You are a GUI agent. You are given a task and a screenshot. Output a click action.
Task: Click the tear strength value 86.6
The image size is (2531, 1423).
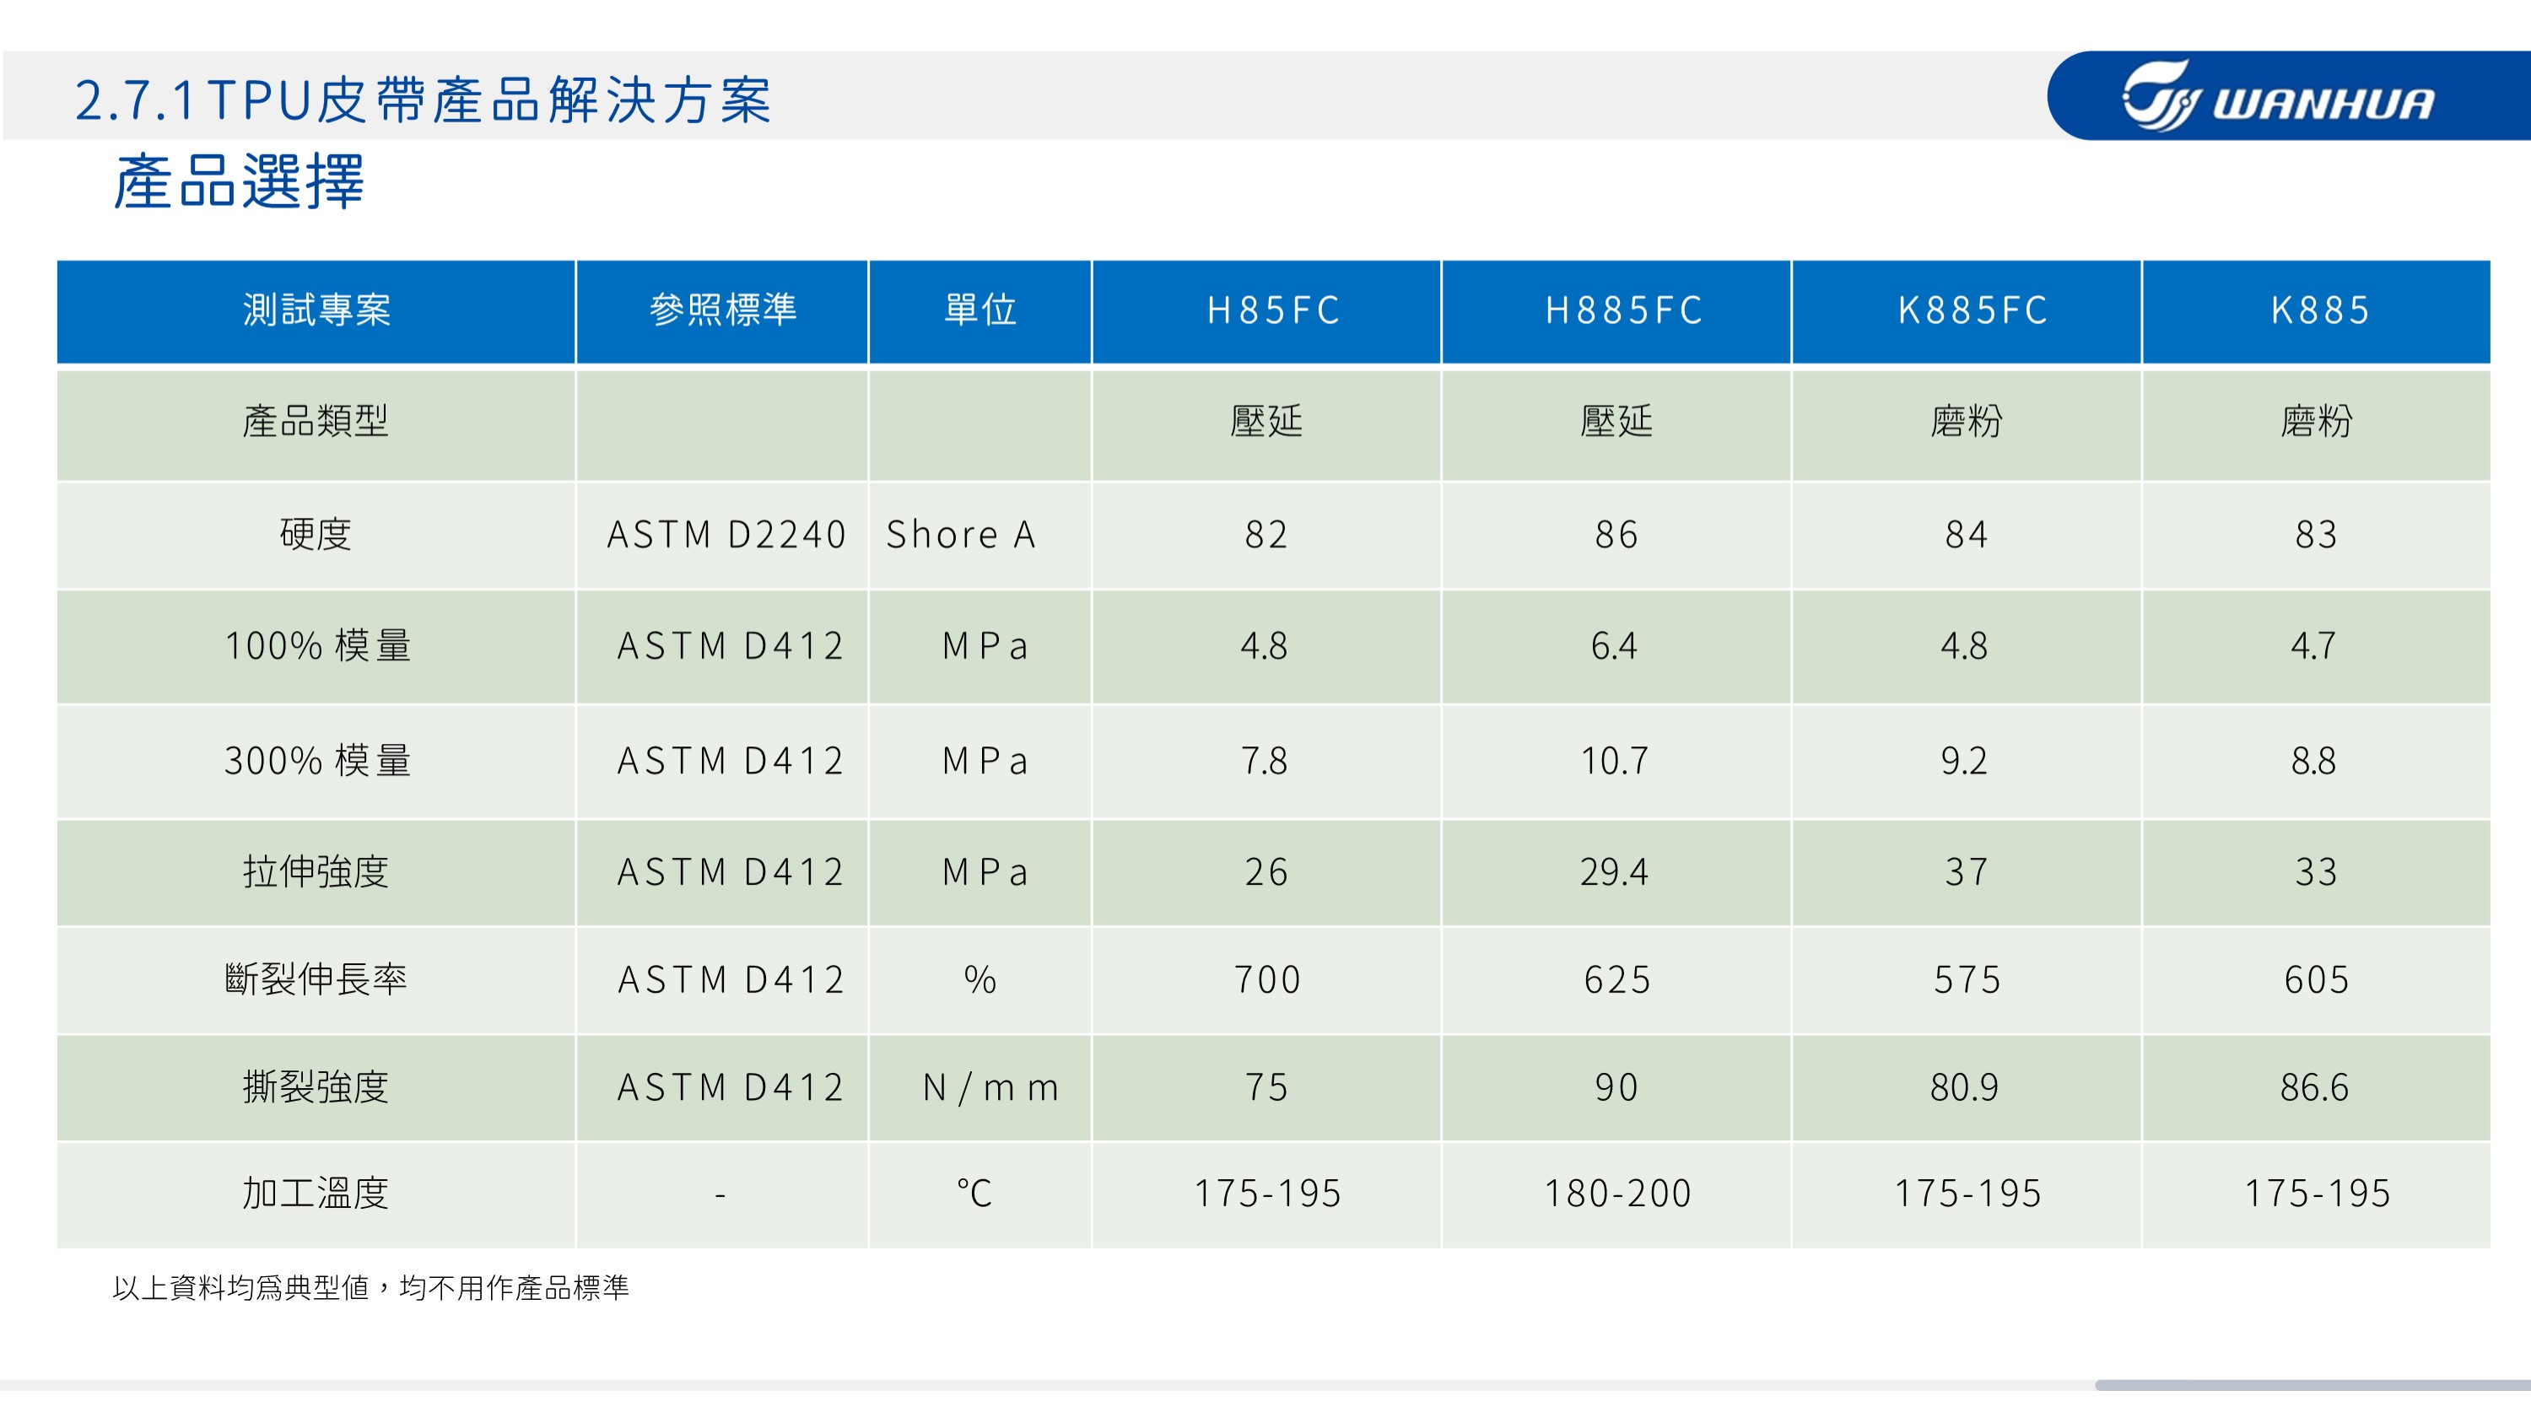(x=2314, y=1088)
